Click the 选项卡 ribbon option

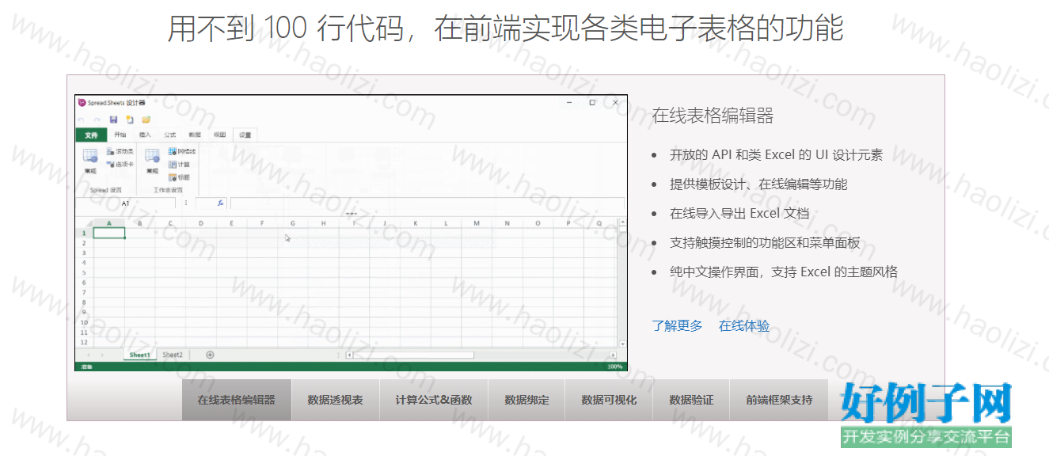(x=120, y=165)
